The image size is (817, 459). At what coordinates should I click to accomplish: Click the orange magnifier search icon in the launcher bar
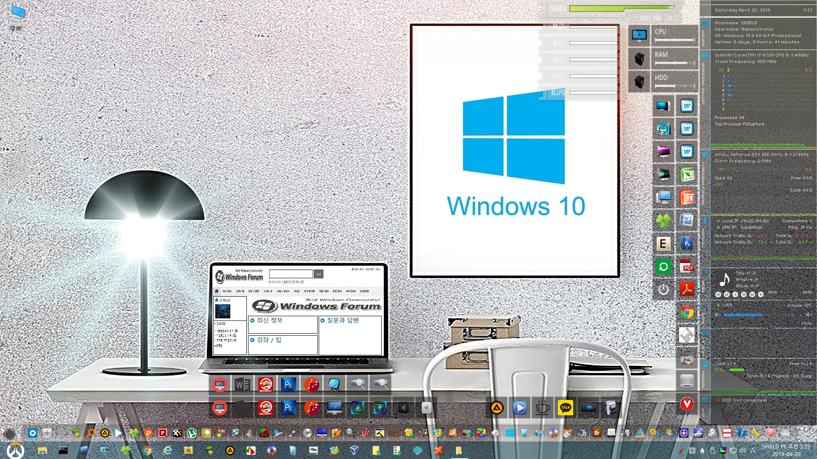click(x=90, y=433)
